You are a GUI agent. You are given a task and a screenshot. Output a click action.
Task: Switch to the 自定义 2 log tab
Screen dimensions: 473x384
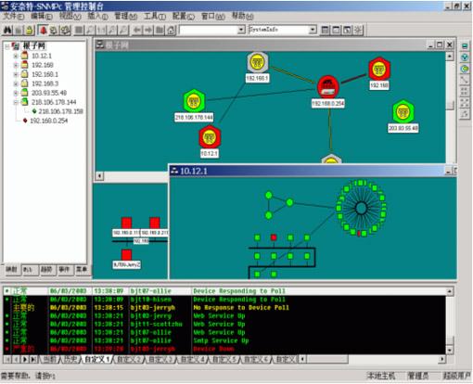129,359
